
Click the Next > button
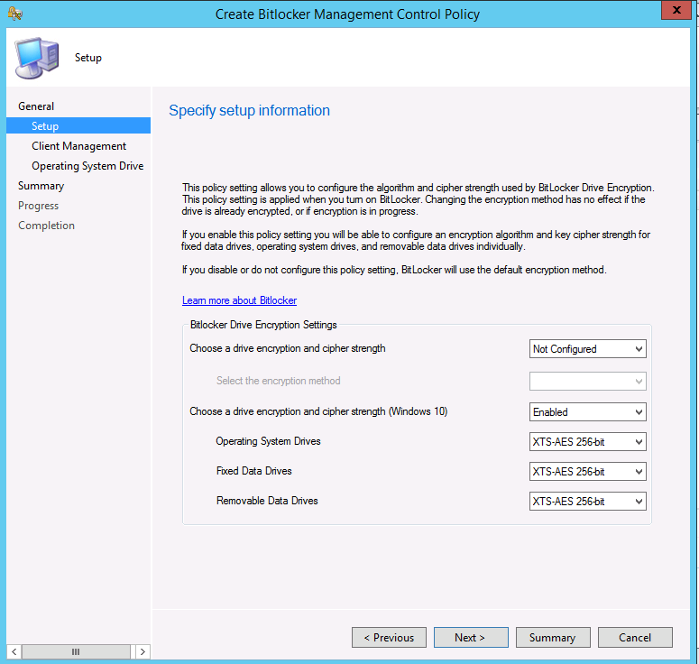point(471,637)
